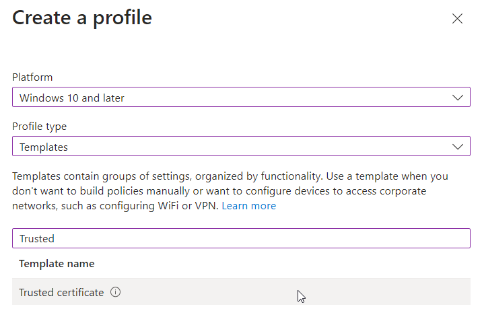Place cursor after 'Trusted' in search box
This screenshot has height=319, width=482.
(x=57, y=238)
